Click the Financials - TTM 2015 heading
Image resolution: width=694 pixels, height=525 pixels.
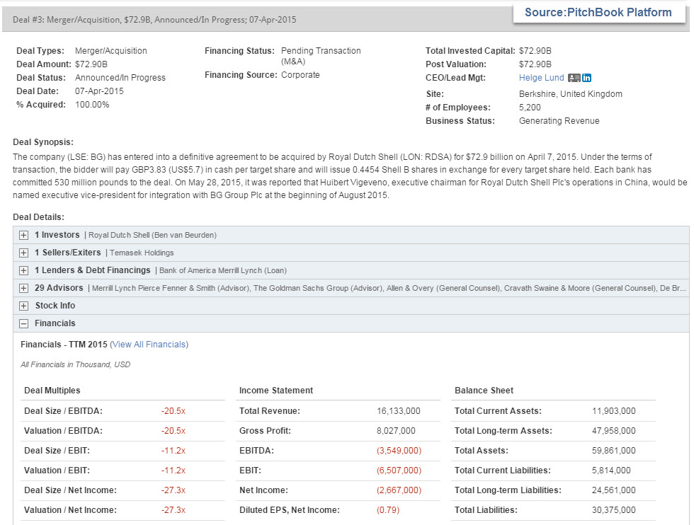pyautogui.click(x=64, y=345)
